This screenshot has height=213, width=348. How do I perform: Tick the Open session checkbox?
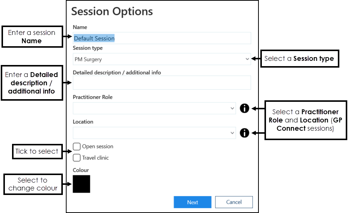77,147
